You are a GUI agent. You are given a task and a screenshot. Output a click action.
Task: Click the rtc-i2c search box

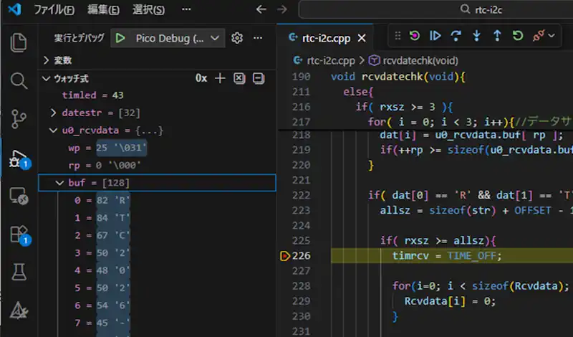[435, 10]
